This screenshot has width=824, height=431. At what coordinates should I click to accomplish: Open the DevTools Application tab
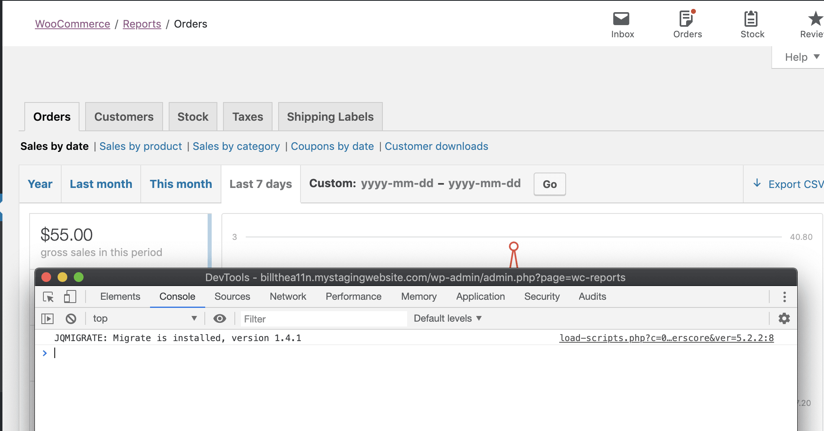[481, 297]
